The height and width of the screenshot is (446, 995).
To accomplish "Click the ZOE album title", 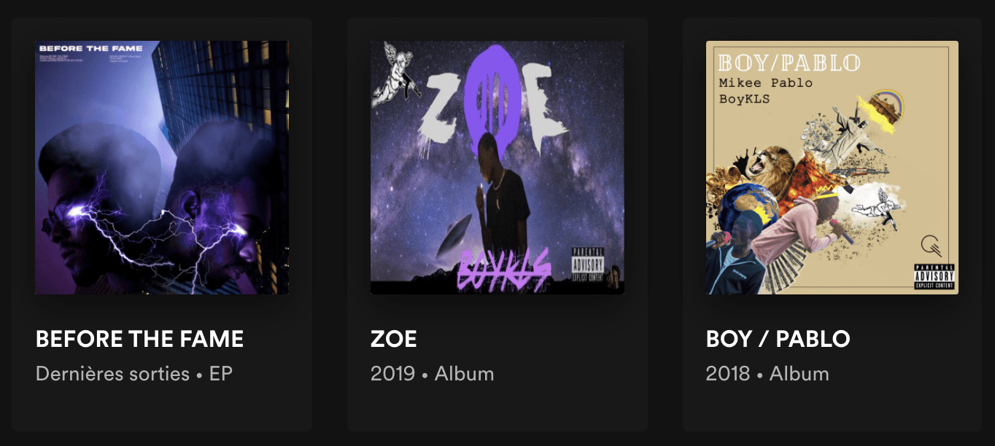I will (394, 339).
